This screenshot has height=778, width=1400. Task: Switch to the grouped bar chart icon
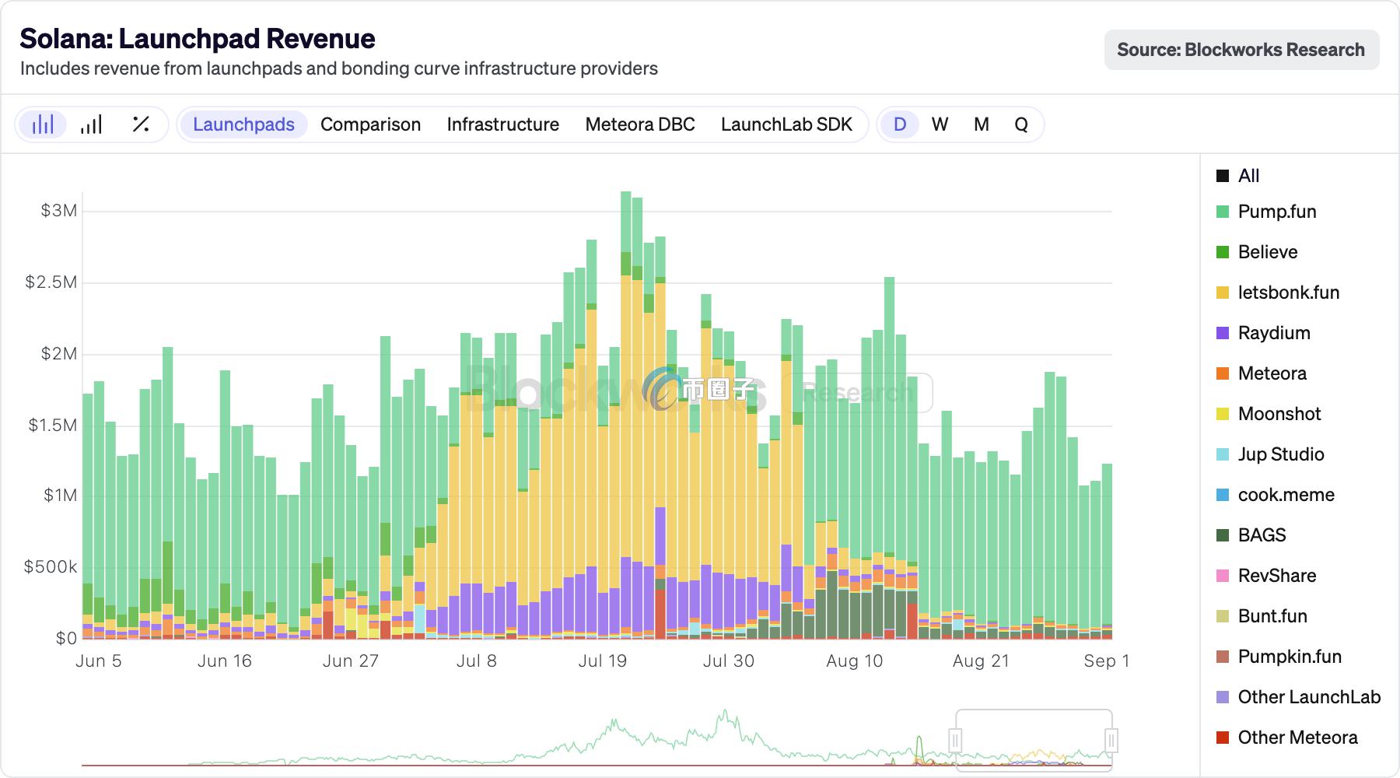92,124
